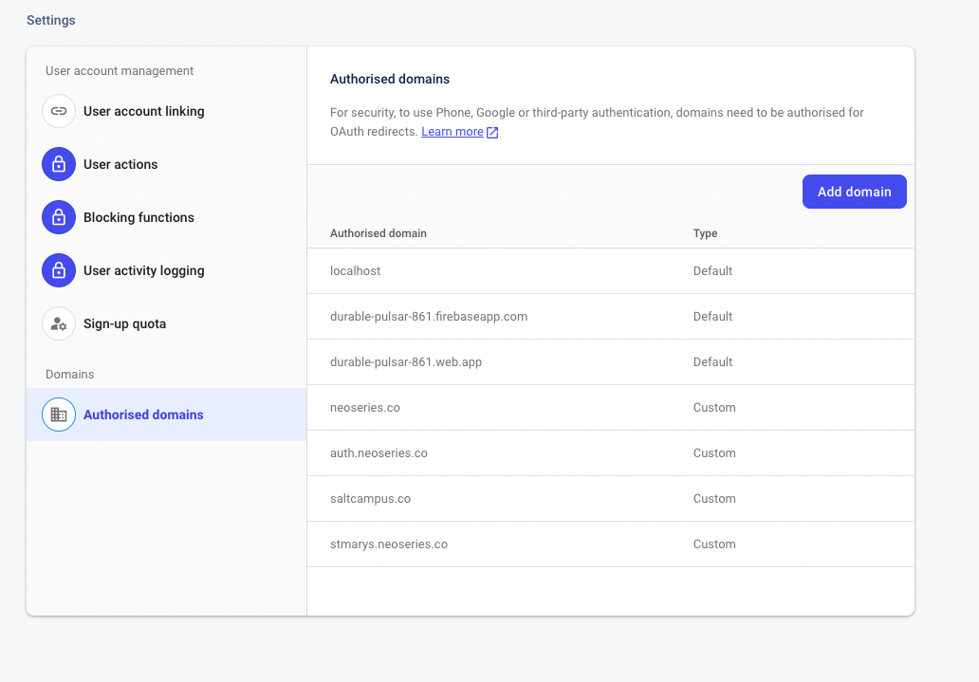The height and width of the screenshot is (682, 979).
Task: Click Default type of the firebaseapp.com row
Action: coord(712,317)
